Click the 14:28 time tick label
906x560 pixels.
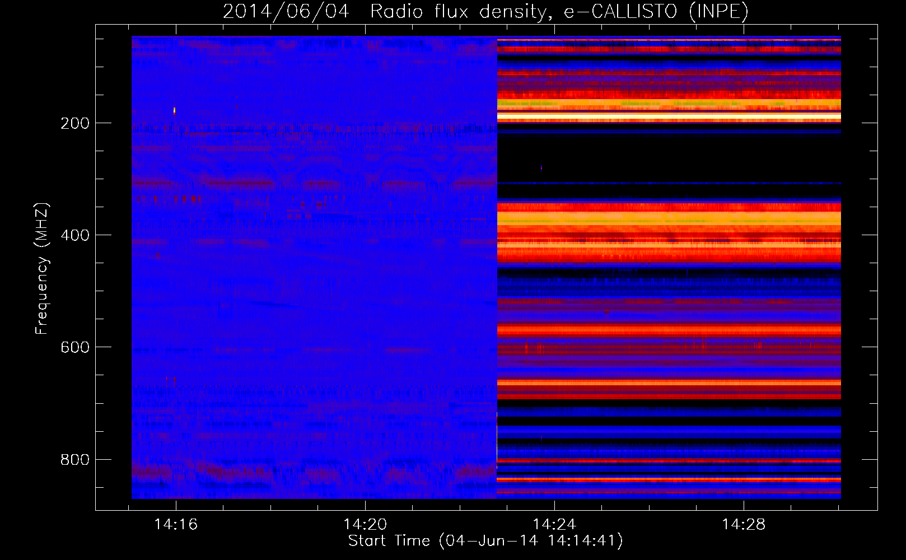(x=744, y=524)
